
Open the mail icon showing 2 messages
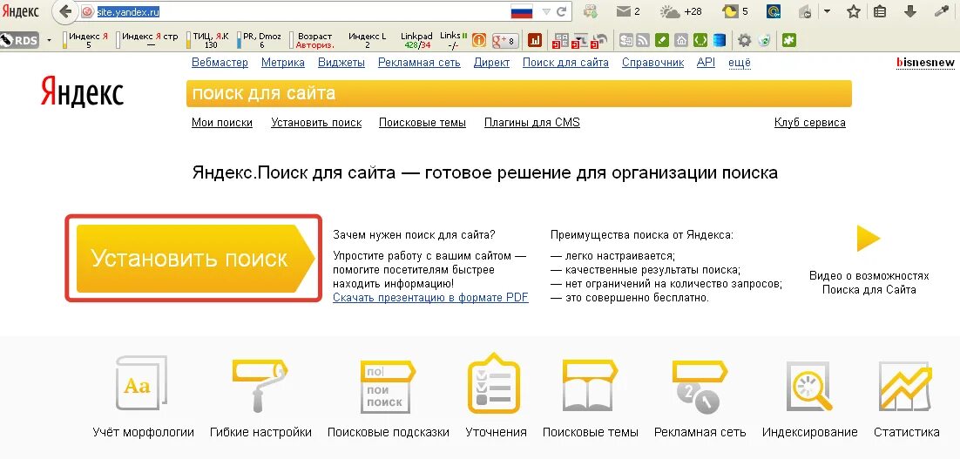(x=628, y=11)
